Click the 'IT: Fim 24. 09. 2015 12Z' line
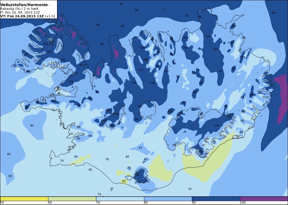Viewport: 288px width, 205px height. [20, 12]
